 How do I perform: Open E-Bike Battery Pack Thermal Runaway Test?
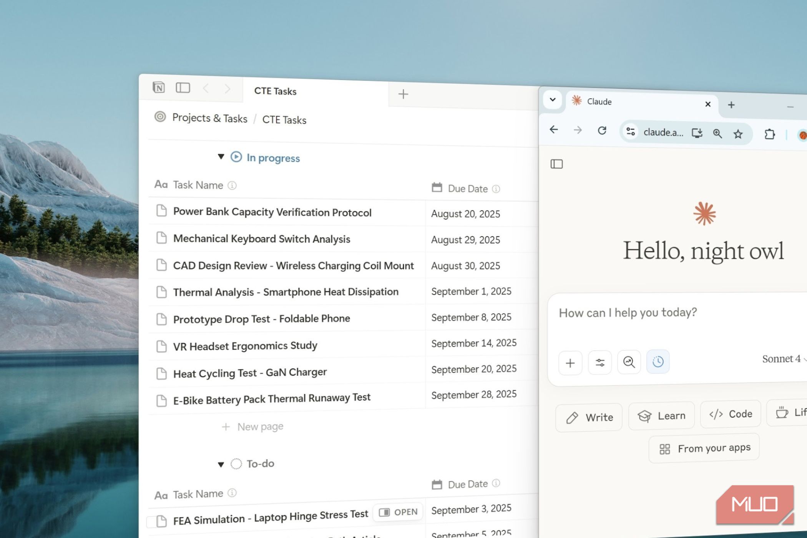(x=272, y=399)
